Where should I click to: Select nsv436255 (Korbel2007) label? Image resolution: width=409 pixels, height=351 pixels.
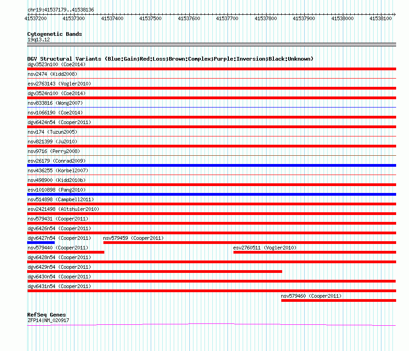[58, 170]
